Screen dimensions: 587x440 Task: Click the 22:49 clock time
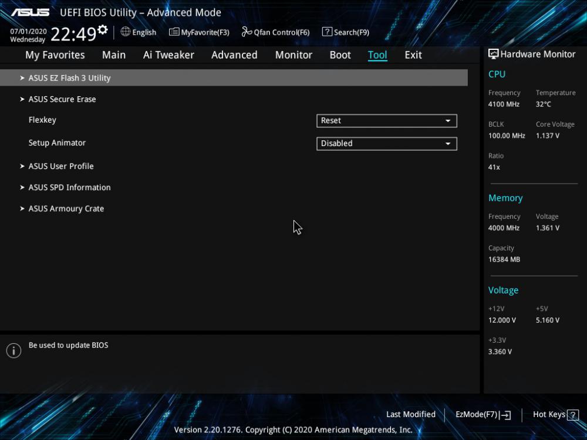[73, 35]
